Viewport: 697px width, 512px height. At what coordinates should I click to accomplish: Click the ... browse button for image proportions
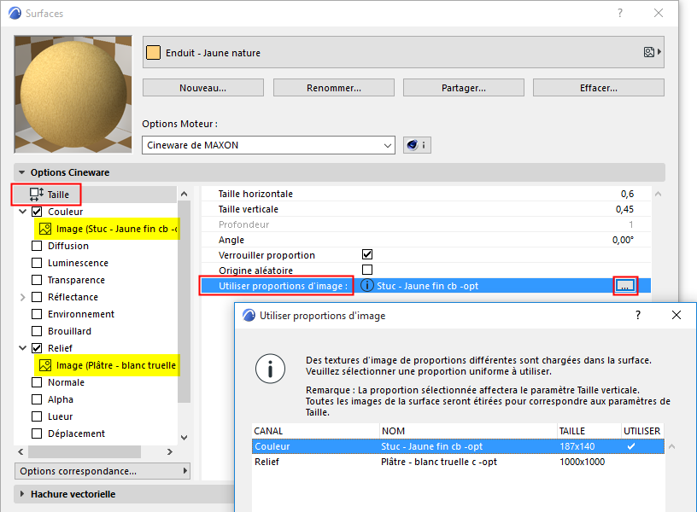pyautogui.click(x=625, y=286)
